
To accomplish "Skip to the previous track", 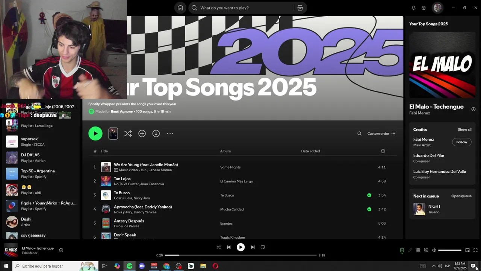I will pyautogui.click(x=228, y=247).
